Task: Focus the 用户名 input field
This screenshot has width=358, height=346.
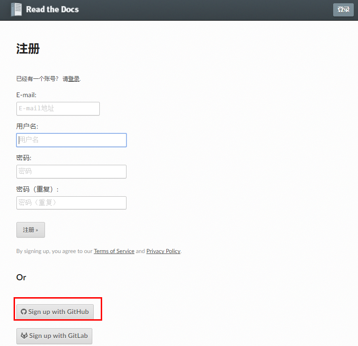Action: tap(72, 140)
